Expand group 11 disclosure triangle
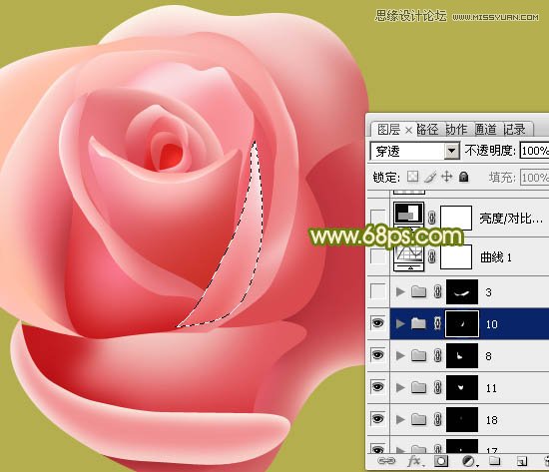Image resolution: width=549 pixels, height=472 pixels. (399, 387)
